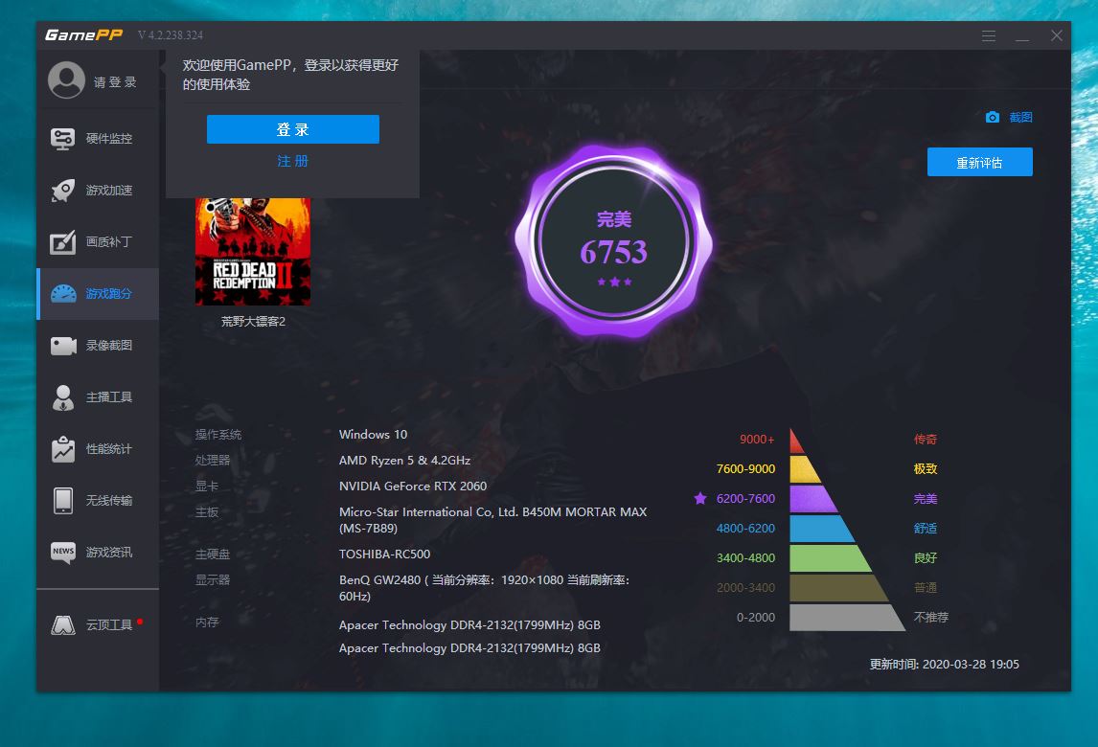The width and height of the screenshot is (1098, 747).
Task: Click the purple star beside 6200-7600
Action: pos(700,498)
